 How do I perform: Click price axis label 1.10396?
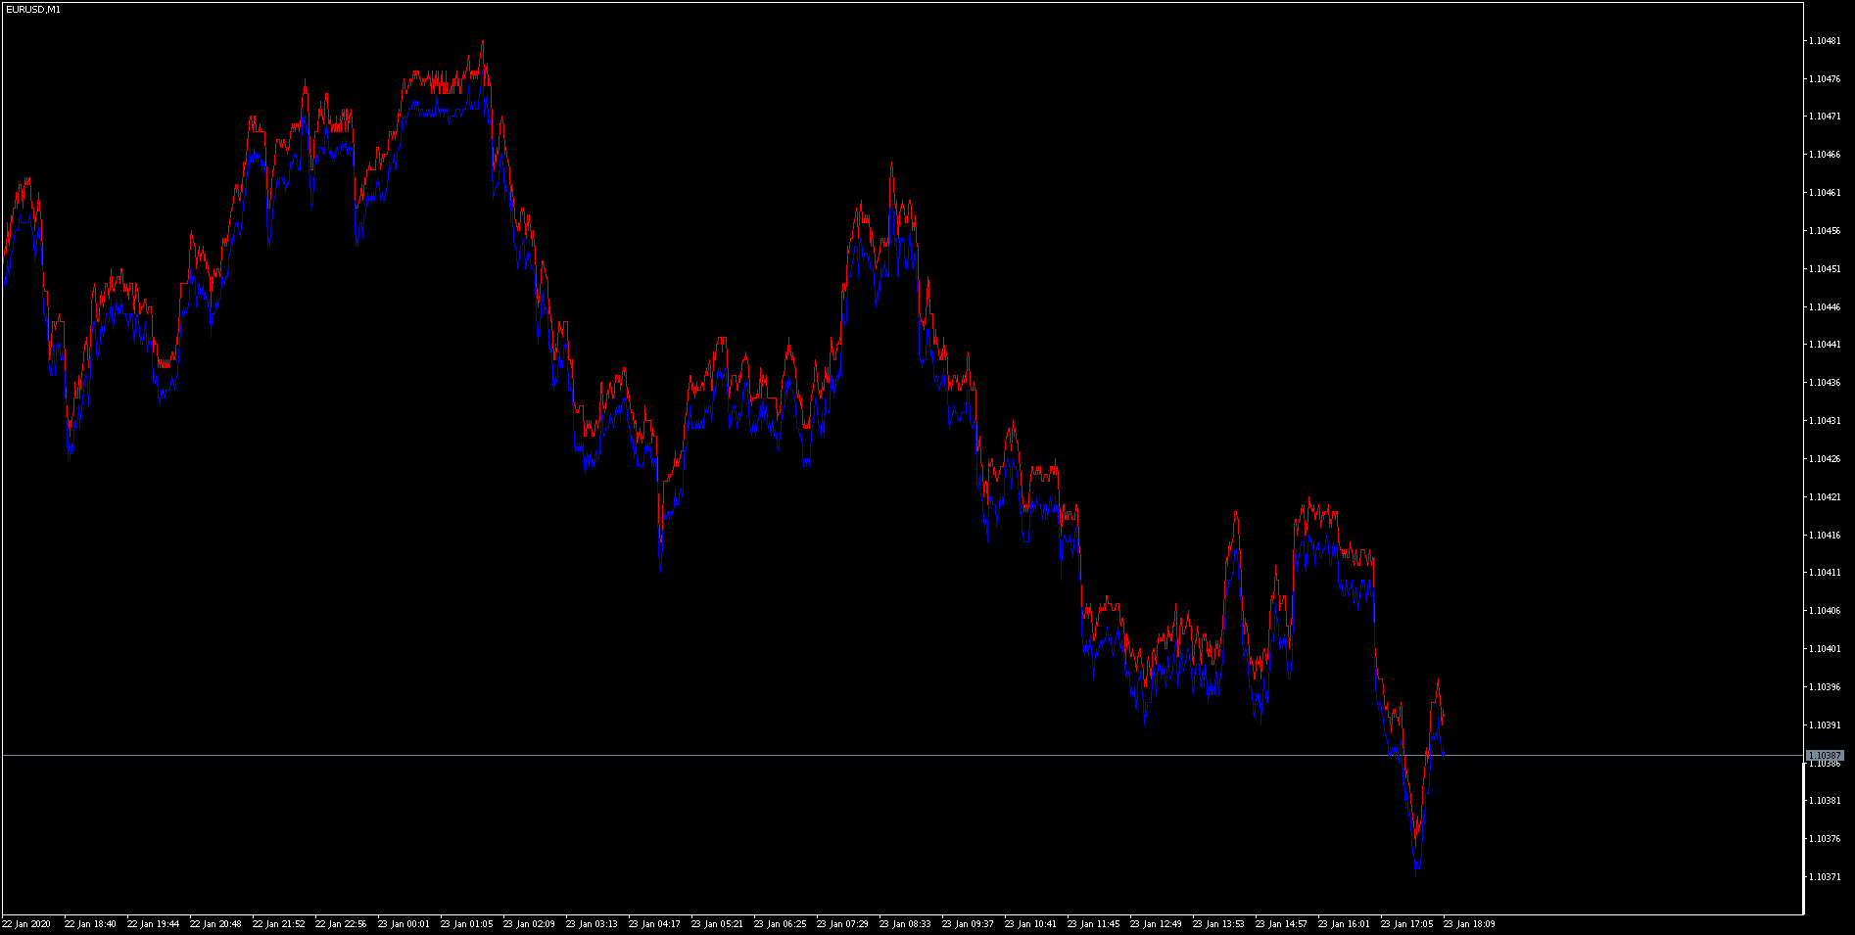1825,687
